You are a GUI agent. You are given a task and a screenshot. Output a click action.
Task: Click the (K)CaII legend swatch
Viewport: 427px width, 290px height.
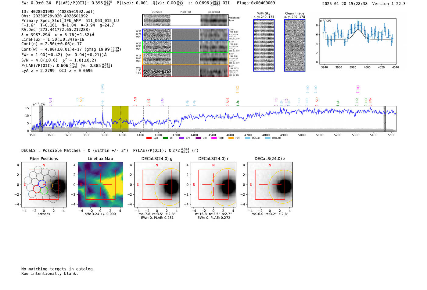click(x=248, y=138)
